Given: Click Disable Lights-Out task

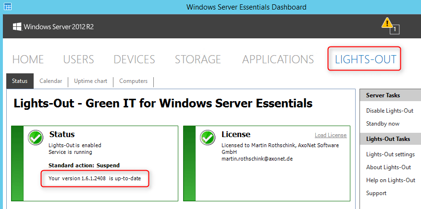Looking at the screenshot, I should click(x=390, y=111).
